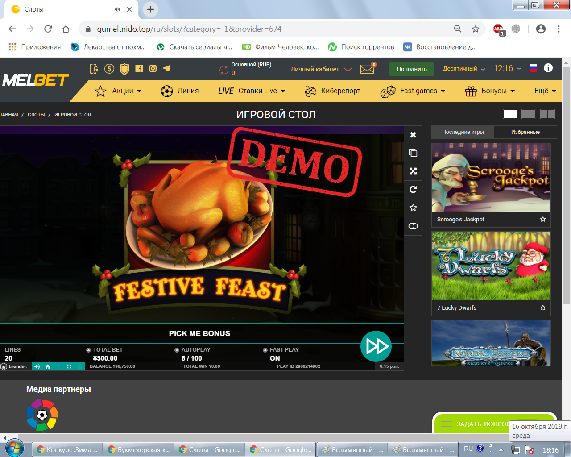Switch to Избранные tab

pos(525,132)
